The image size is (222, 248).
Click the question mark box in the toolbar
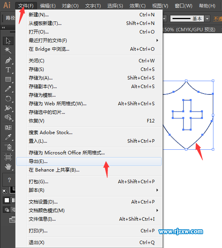[9, 180]
